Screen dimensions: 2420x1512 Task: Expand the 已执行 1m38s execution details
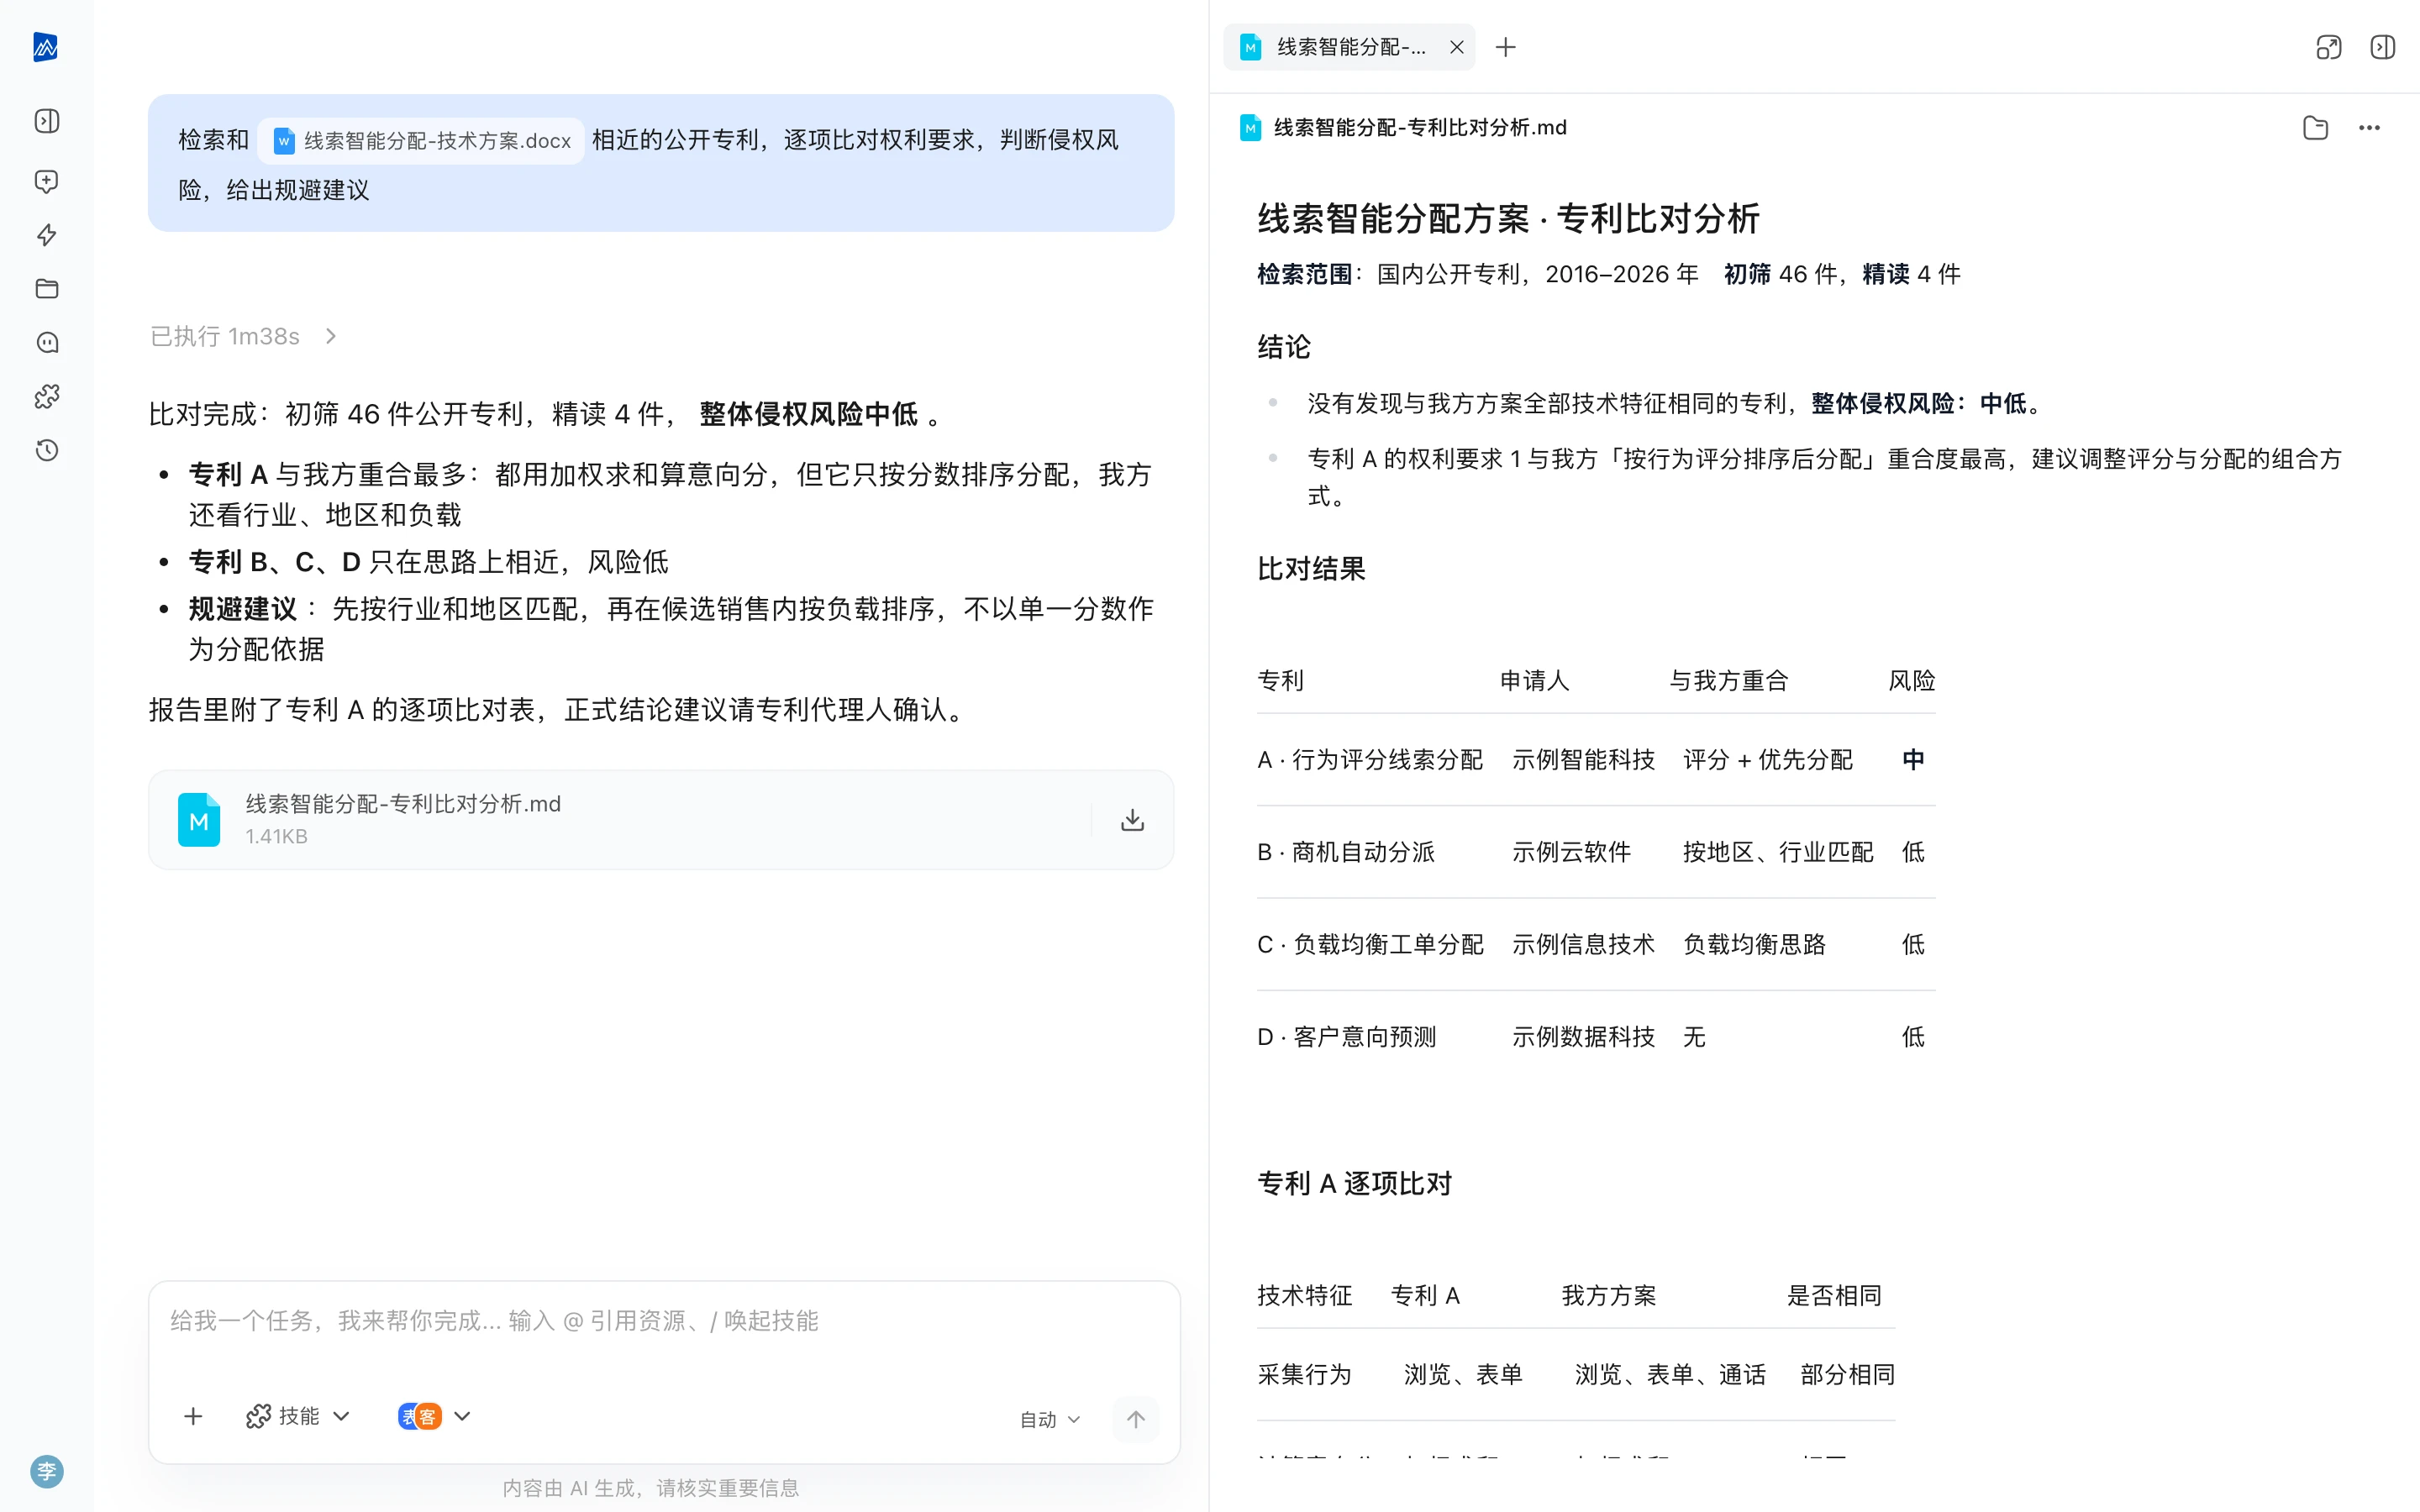244,336
